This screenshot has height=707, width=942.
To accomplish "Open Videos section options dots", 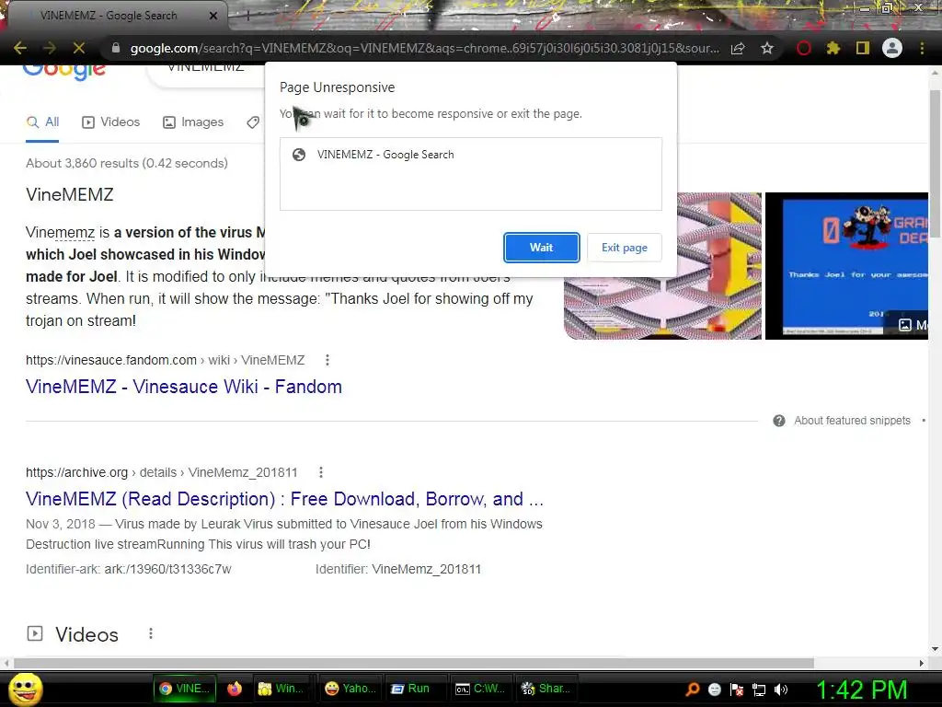I will coord(151,633).
